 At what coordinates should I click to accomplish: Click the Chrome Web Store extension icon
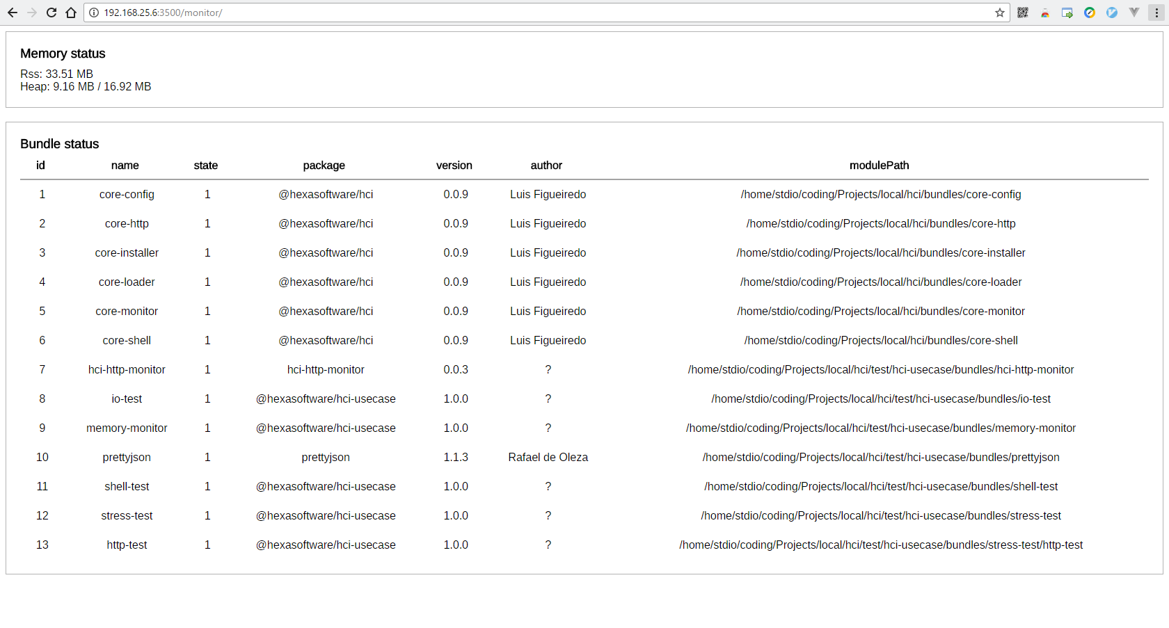[1045, 13]
